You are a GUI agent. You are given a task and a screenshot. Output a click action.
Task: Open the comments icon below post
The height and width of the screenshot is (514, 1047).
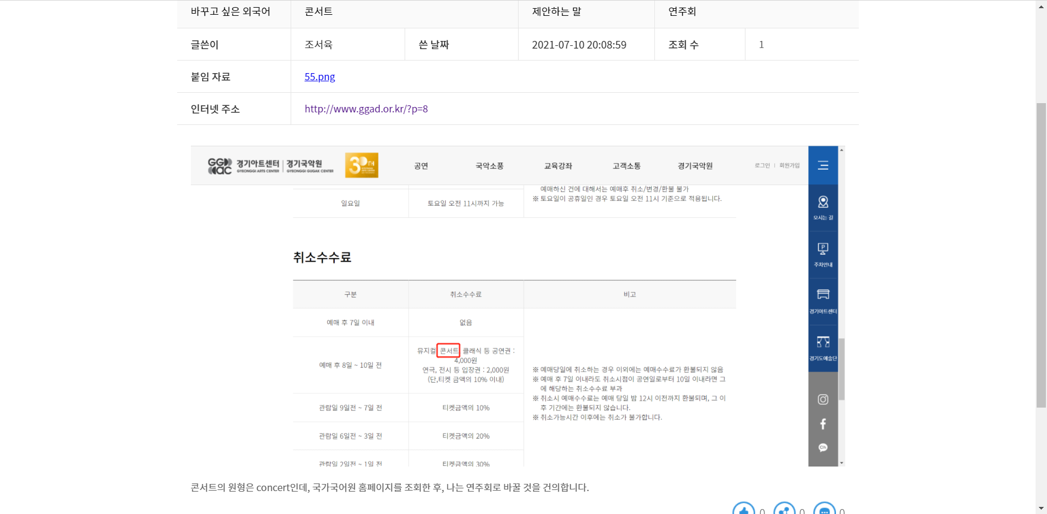[825, 510]
